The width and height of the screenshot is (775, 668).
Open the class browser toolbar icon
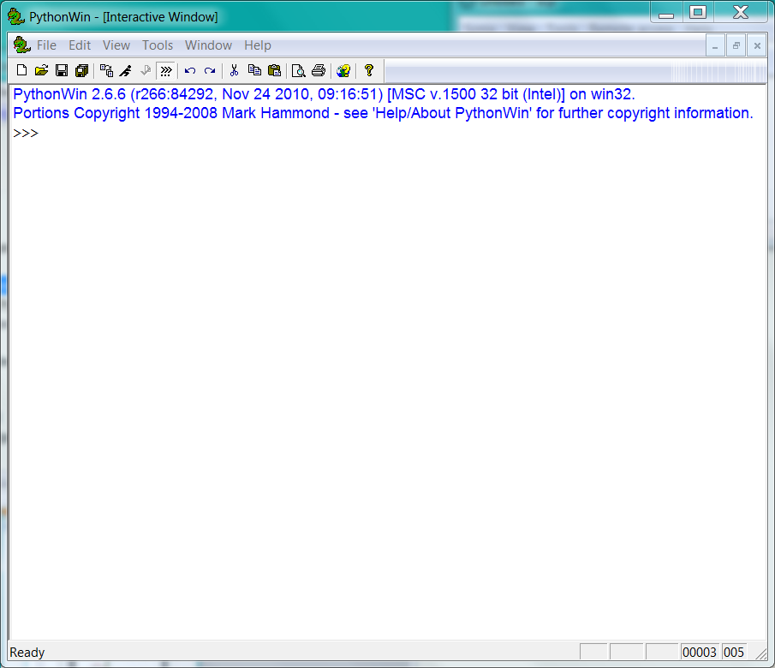pyautogui.click(x=106, y=70)
